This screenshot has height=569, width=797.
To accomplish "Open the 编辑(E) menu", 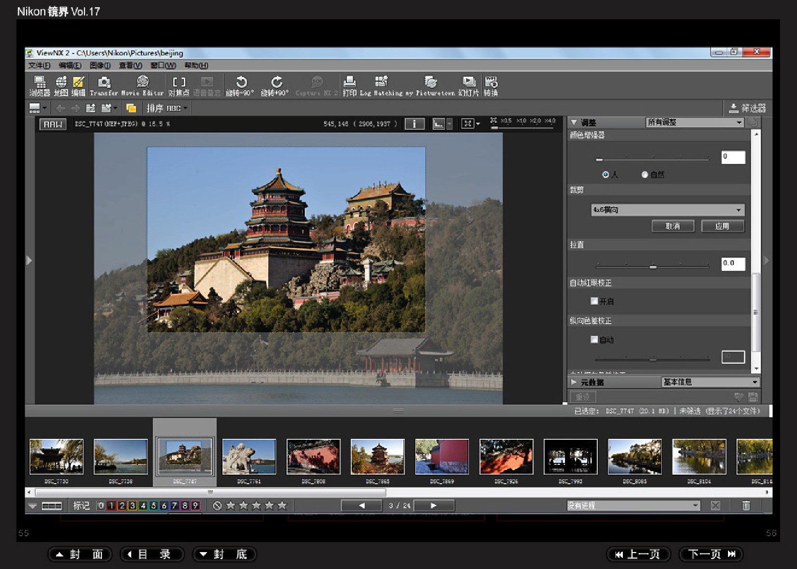I will tap(70, 65).
